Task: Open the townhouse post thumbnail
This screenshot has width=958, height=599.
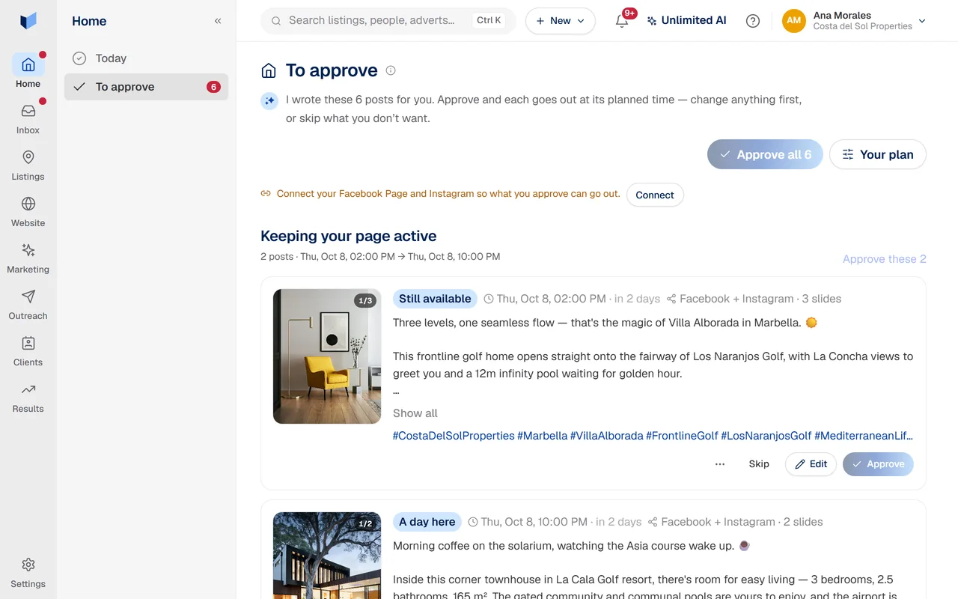Action: (327, 556)
